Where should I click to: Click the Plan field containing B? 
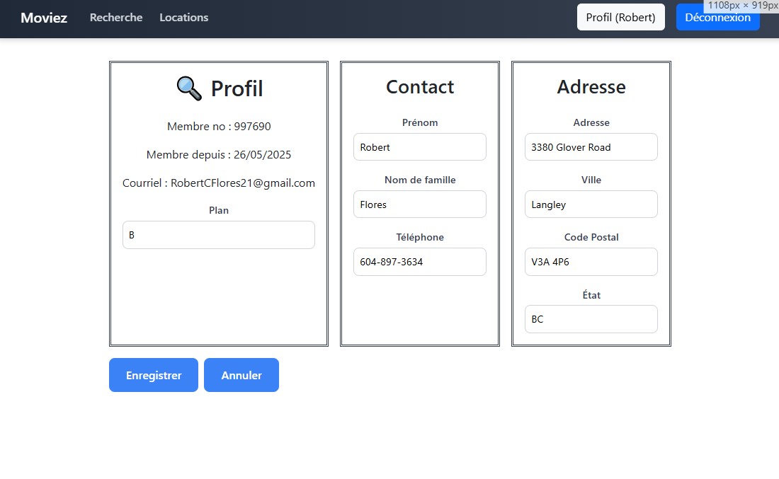(x=219, y=235)
